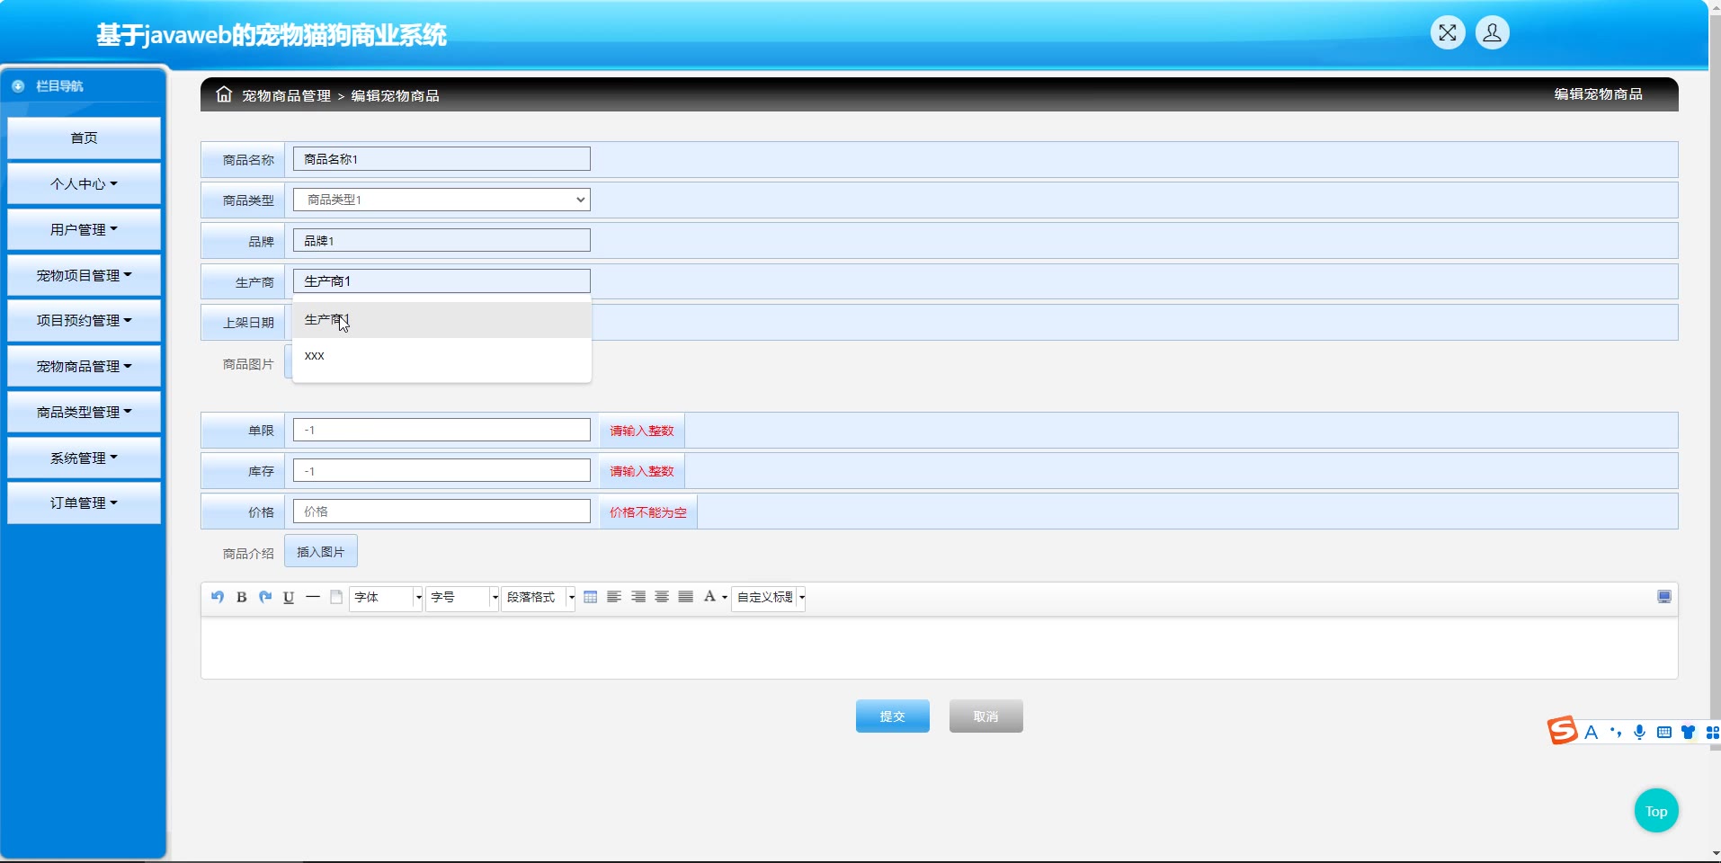Open the 字体 font family dropdown
This screenshot has height=863, width=1721.
387,598
